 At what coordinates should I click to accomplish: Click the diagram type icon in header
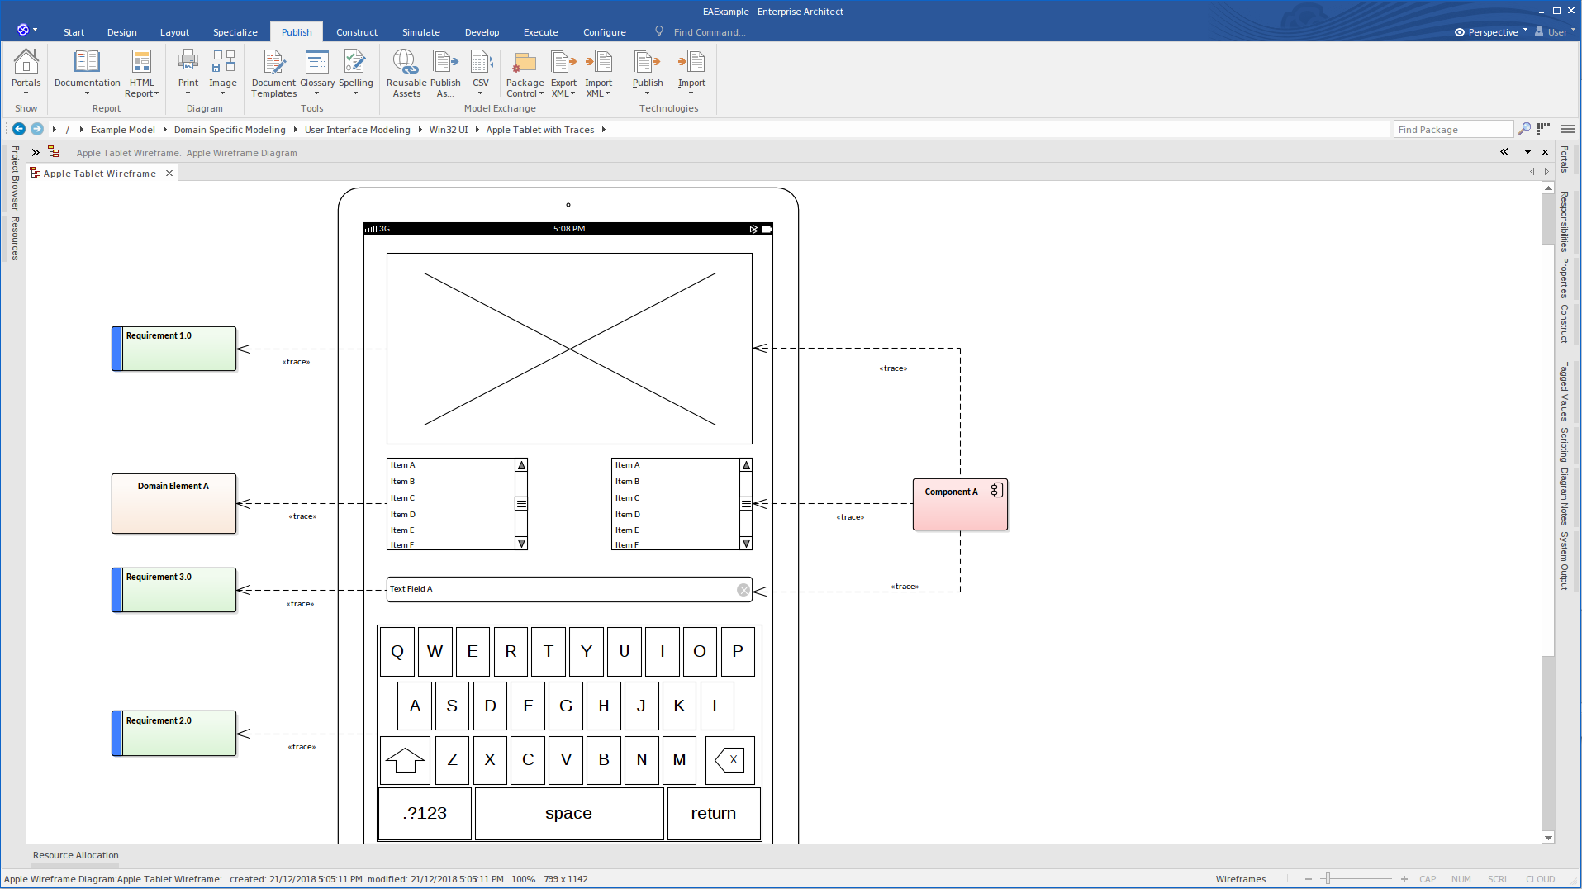[54, 152]
